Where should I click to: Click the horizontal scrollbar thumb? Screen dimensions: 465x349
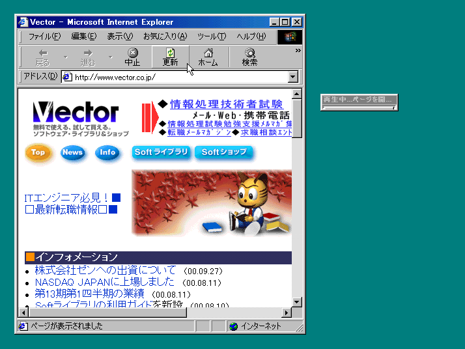pos(107,313)
